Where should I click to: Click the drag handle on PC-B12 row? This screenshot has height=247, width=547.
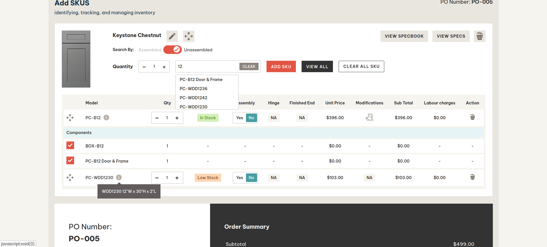70,118
